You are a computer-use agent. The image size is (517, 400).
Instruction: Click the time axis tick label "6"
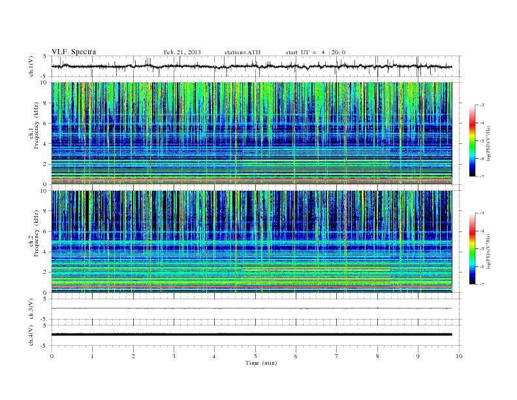click(x=296, y=356)
